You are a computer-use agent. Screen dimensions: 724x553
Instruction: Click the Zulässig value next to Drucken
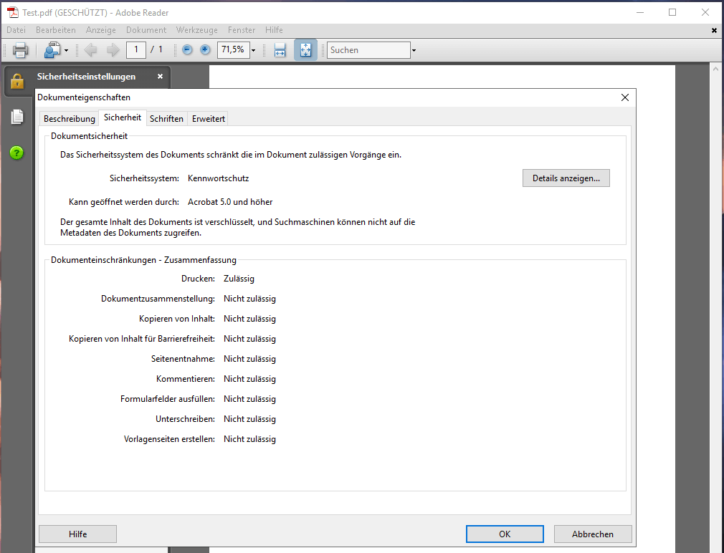[239, 279]
